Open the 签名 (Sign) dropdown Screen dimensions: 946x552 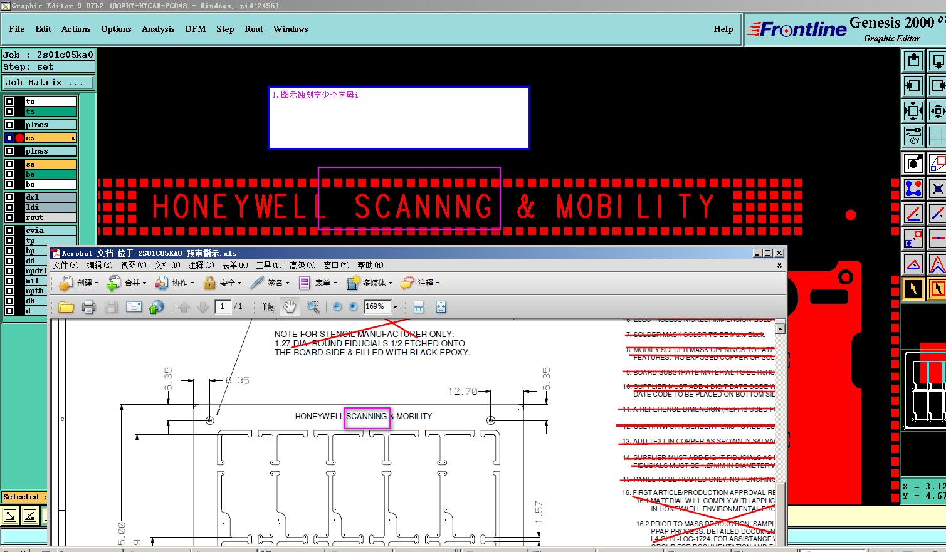(x=270, y=283)
